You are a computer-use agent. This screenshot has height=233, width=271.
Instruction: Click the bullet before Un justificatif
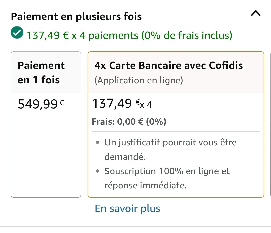98,143
